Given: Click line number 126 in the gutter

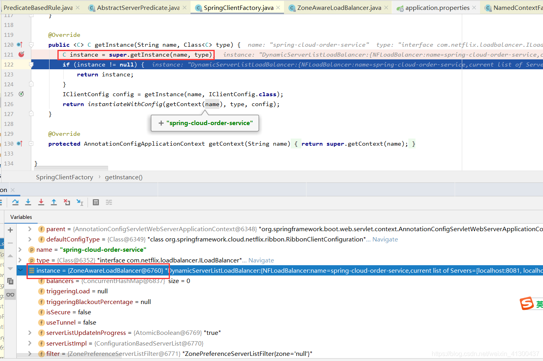Looking at the screenshot, I should 9,104.
